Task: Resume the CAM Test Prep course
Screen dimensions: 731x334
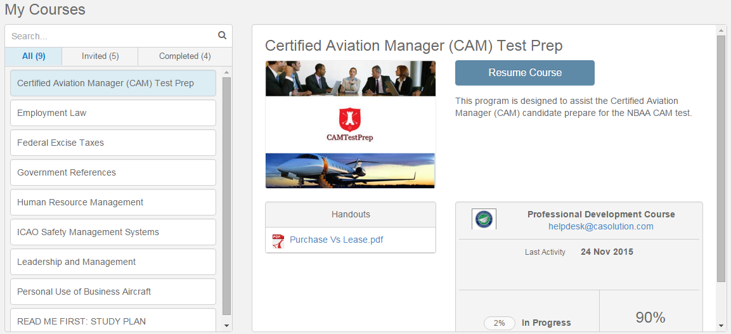Action: tap(525, 73)
